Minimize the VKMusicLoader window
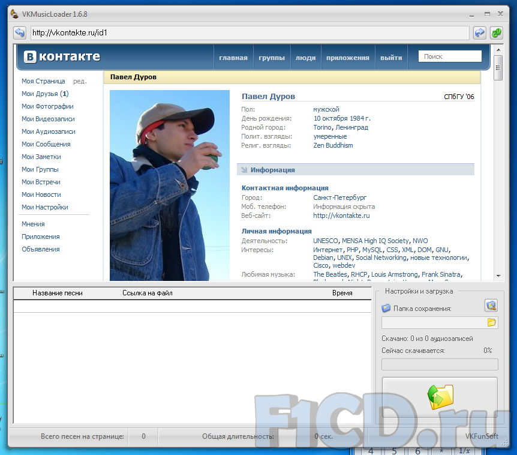The image size is (517, 455). tap(471, 14)
